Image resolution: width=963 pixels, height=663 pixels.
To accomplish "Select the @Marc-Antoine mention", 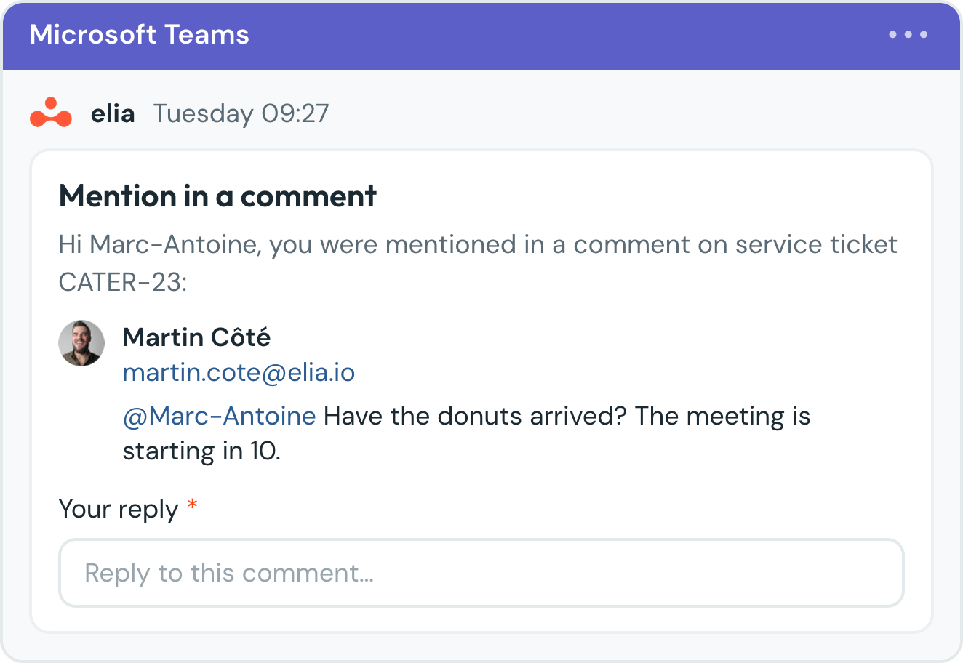I will click(219, 416).
